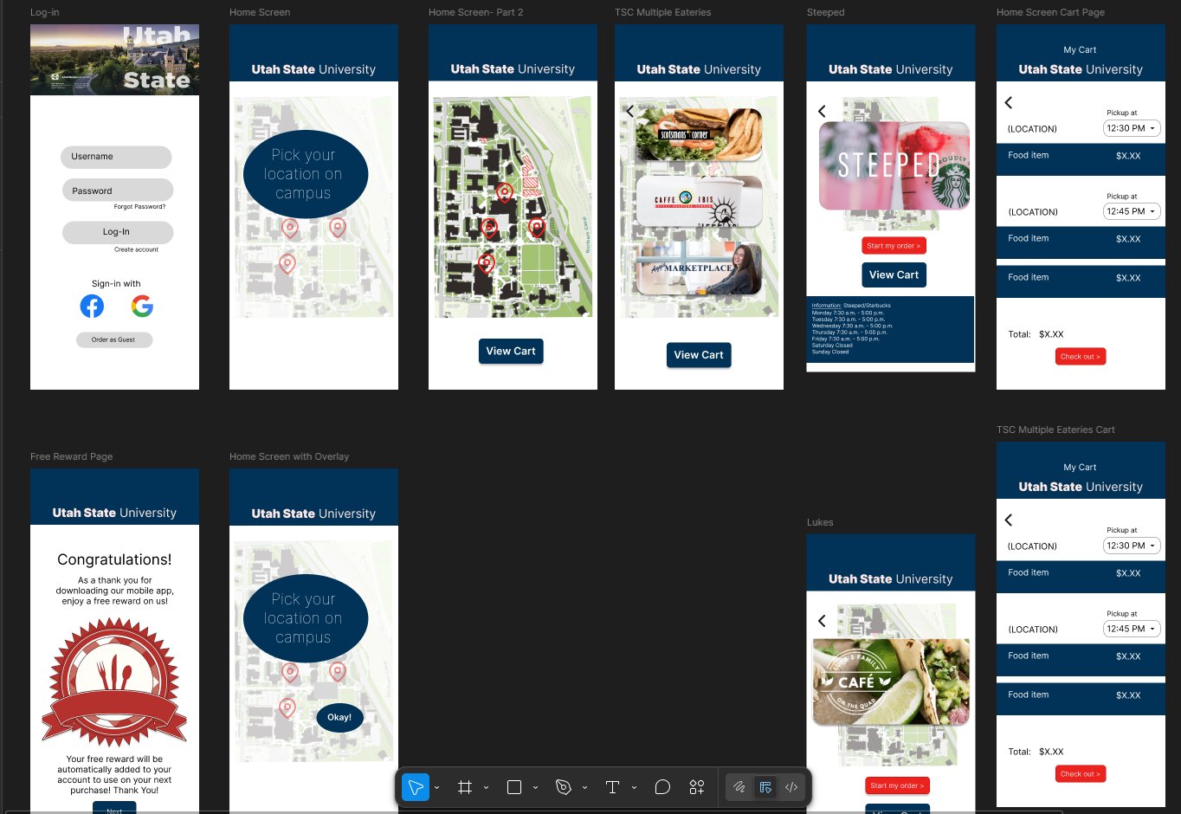Select the Frame tool

click(x=465, y=787)
